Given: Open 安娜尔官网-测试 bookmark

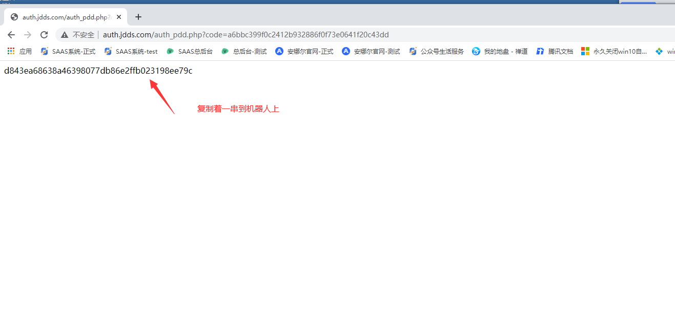Looking at the screenshot, I should [371, 51].
